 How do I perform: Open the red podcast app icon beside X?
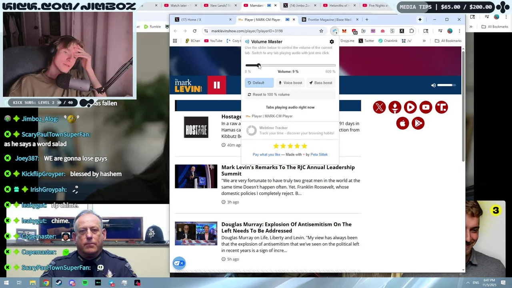pos(395,107)
